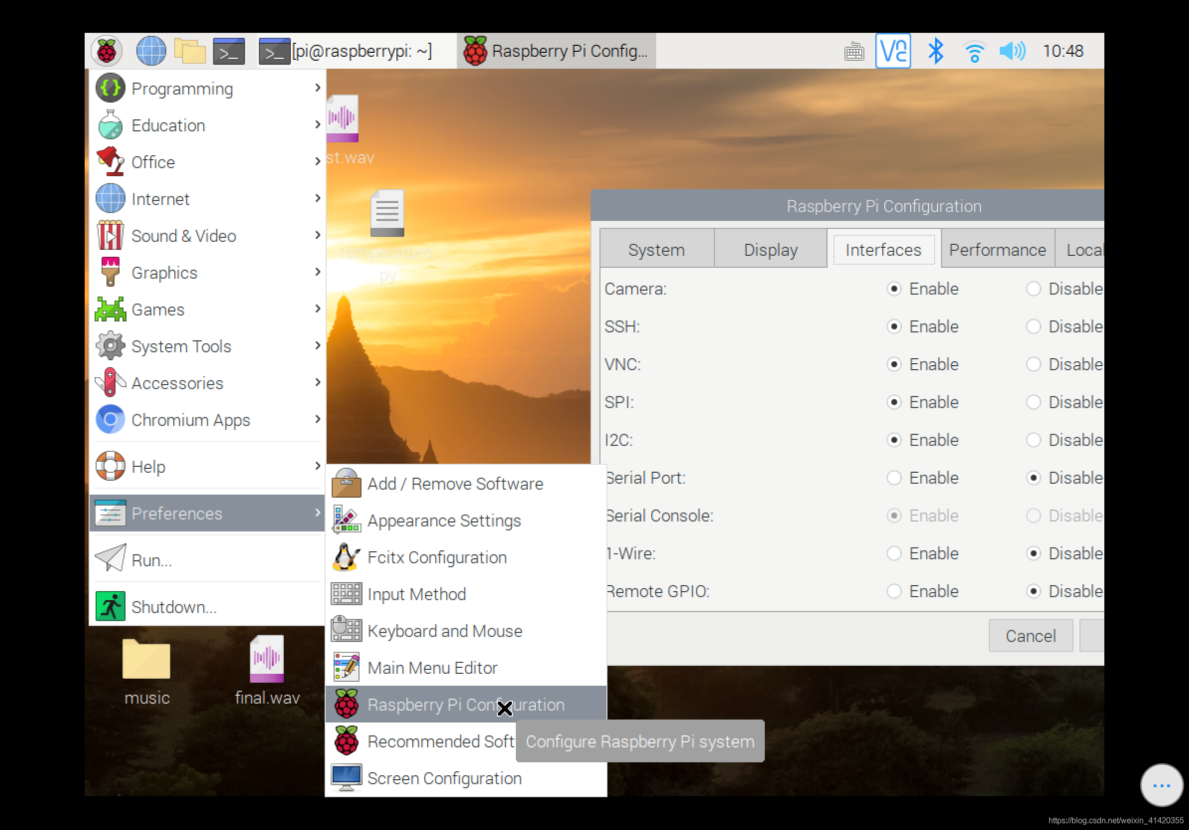
Task: Click the Screen Configuration monitor icon
Action: click(x=347, y=778)
